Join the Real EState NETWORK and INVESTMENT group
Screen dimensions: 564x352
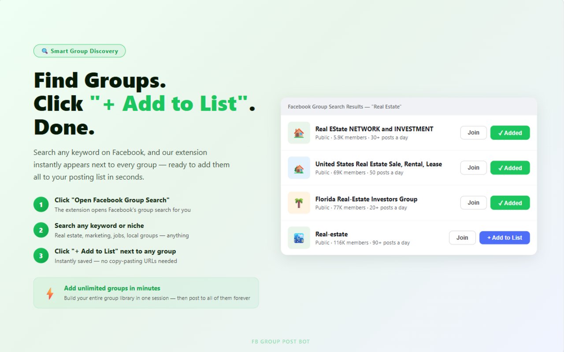[x=473, y=132]
